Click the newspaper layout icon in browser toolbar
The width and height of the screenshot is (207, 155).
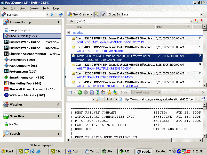[x=70, y=92]
